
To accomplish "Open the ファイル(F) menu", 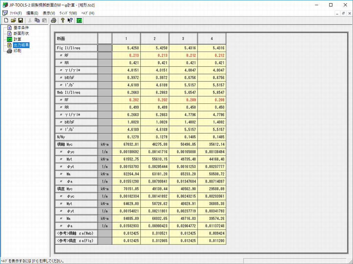I will coord(15,13).
